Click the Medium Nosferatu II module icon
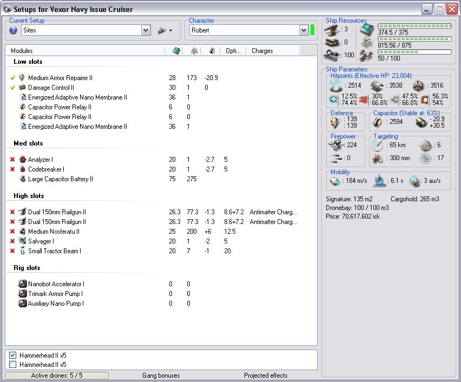Image resolution: width=461 pixels, height=382 pixels. tap(22, 232)
